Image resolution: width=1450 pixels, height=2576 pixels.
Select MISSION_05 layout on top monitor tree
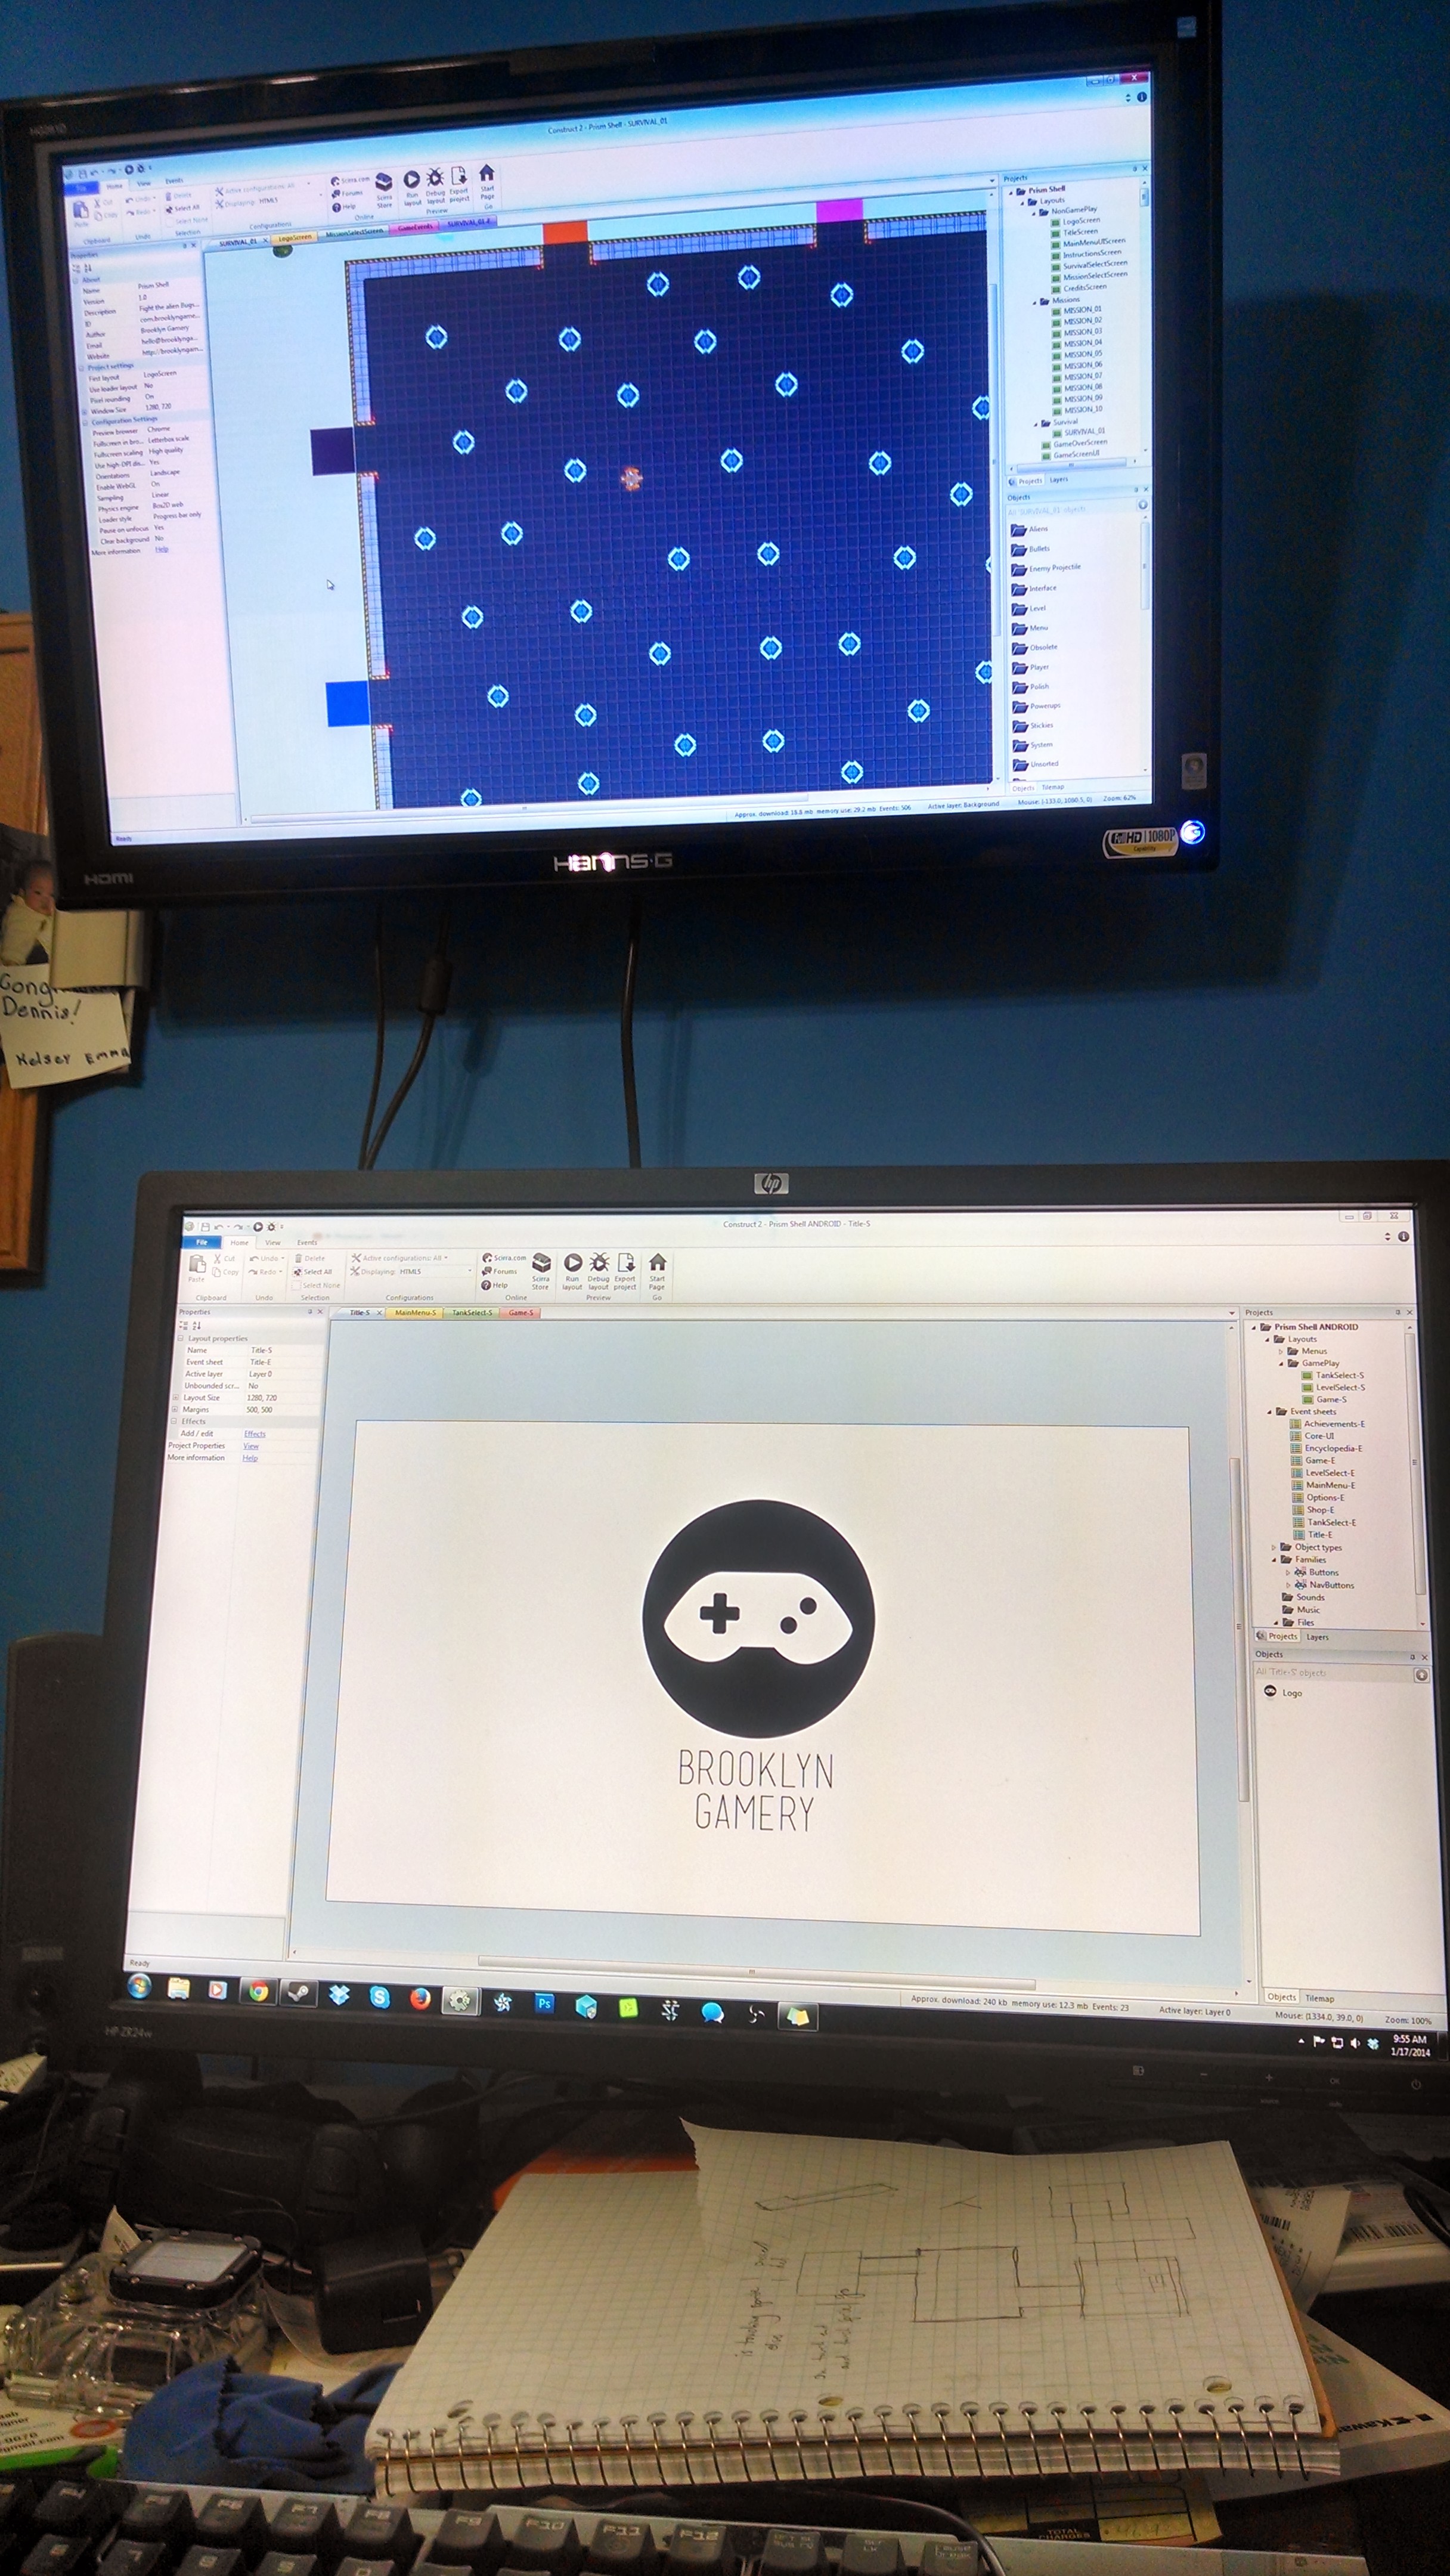tap(1077, 354)
